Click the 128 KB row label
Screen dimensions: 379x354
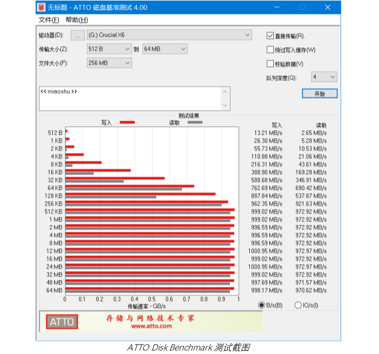(53, 196)
